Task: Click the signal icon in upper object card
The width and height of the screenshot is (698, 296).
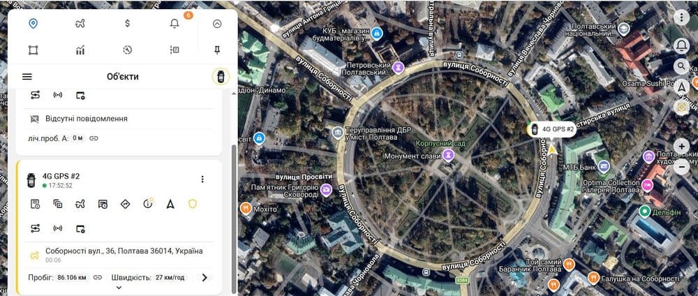Action: point(58,95)
